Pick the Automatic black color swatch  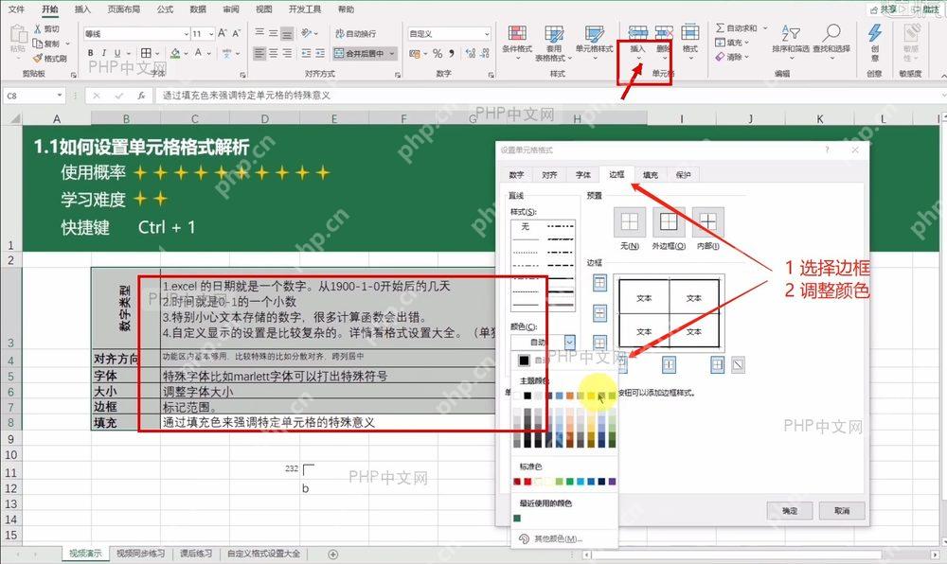pos(524,361)
